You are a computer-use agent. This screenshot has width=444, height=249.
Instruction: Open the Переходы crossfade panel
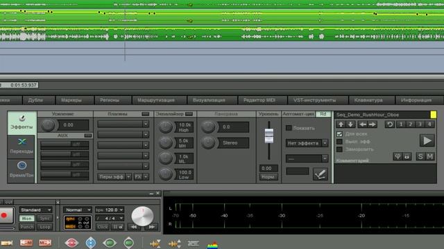tap(22, 146)
